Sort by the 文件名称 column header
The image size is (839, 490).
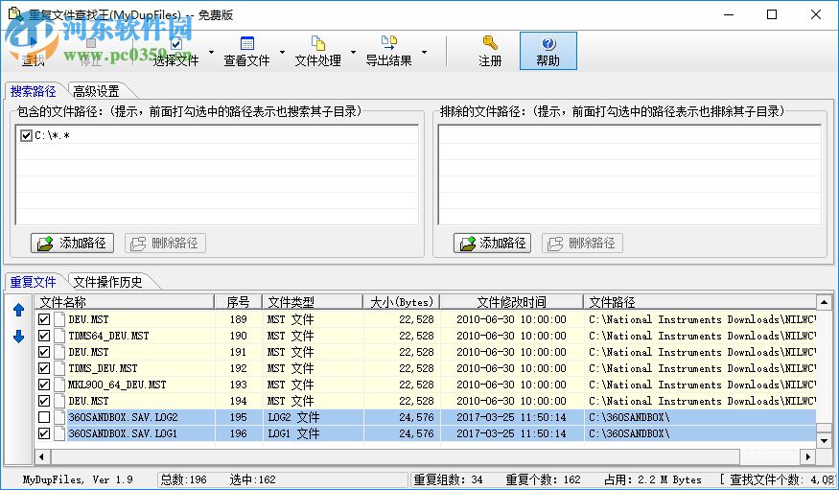pyautogui.click(x=125, y=302)
